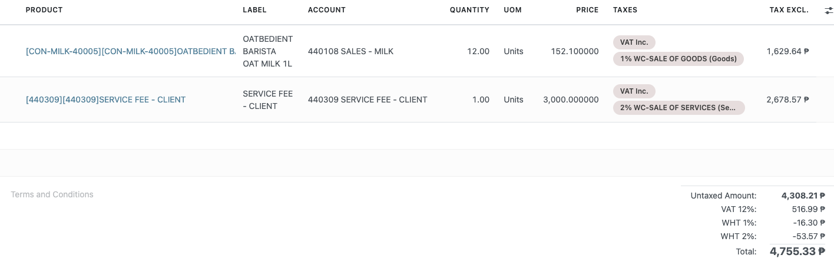Click the Untaxed Amount label
Image resolution: width=834 pixels, height=268 pixels.
[723, 196]
